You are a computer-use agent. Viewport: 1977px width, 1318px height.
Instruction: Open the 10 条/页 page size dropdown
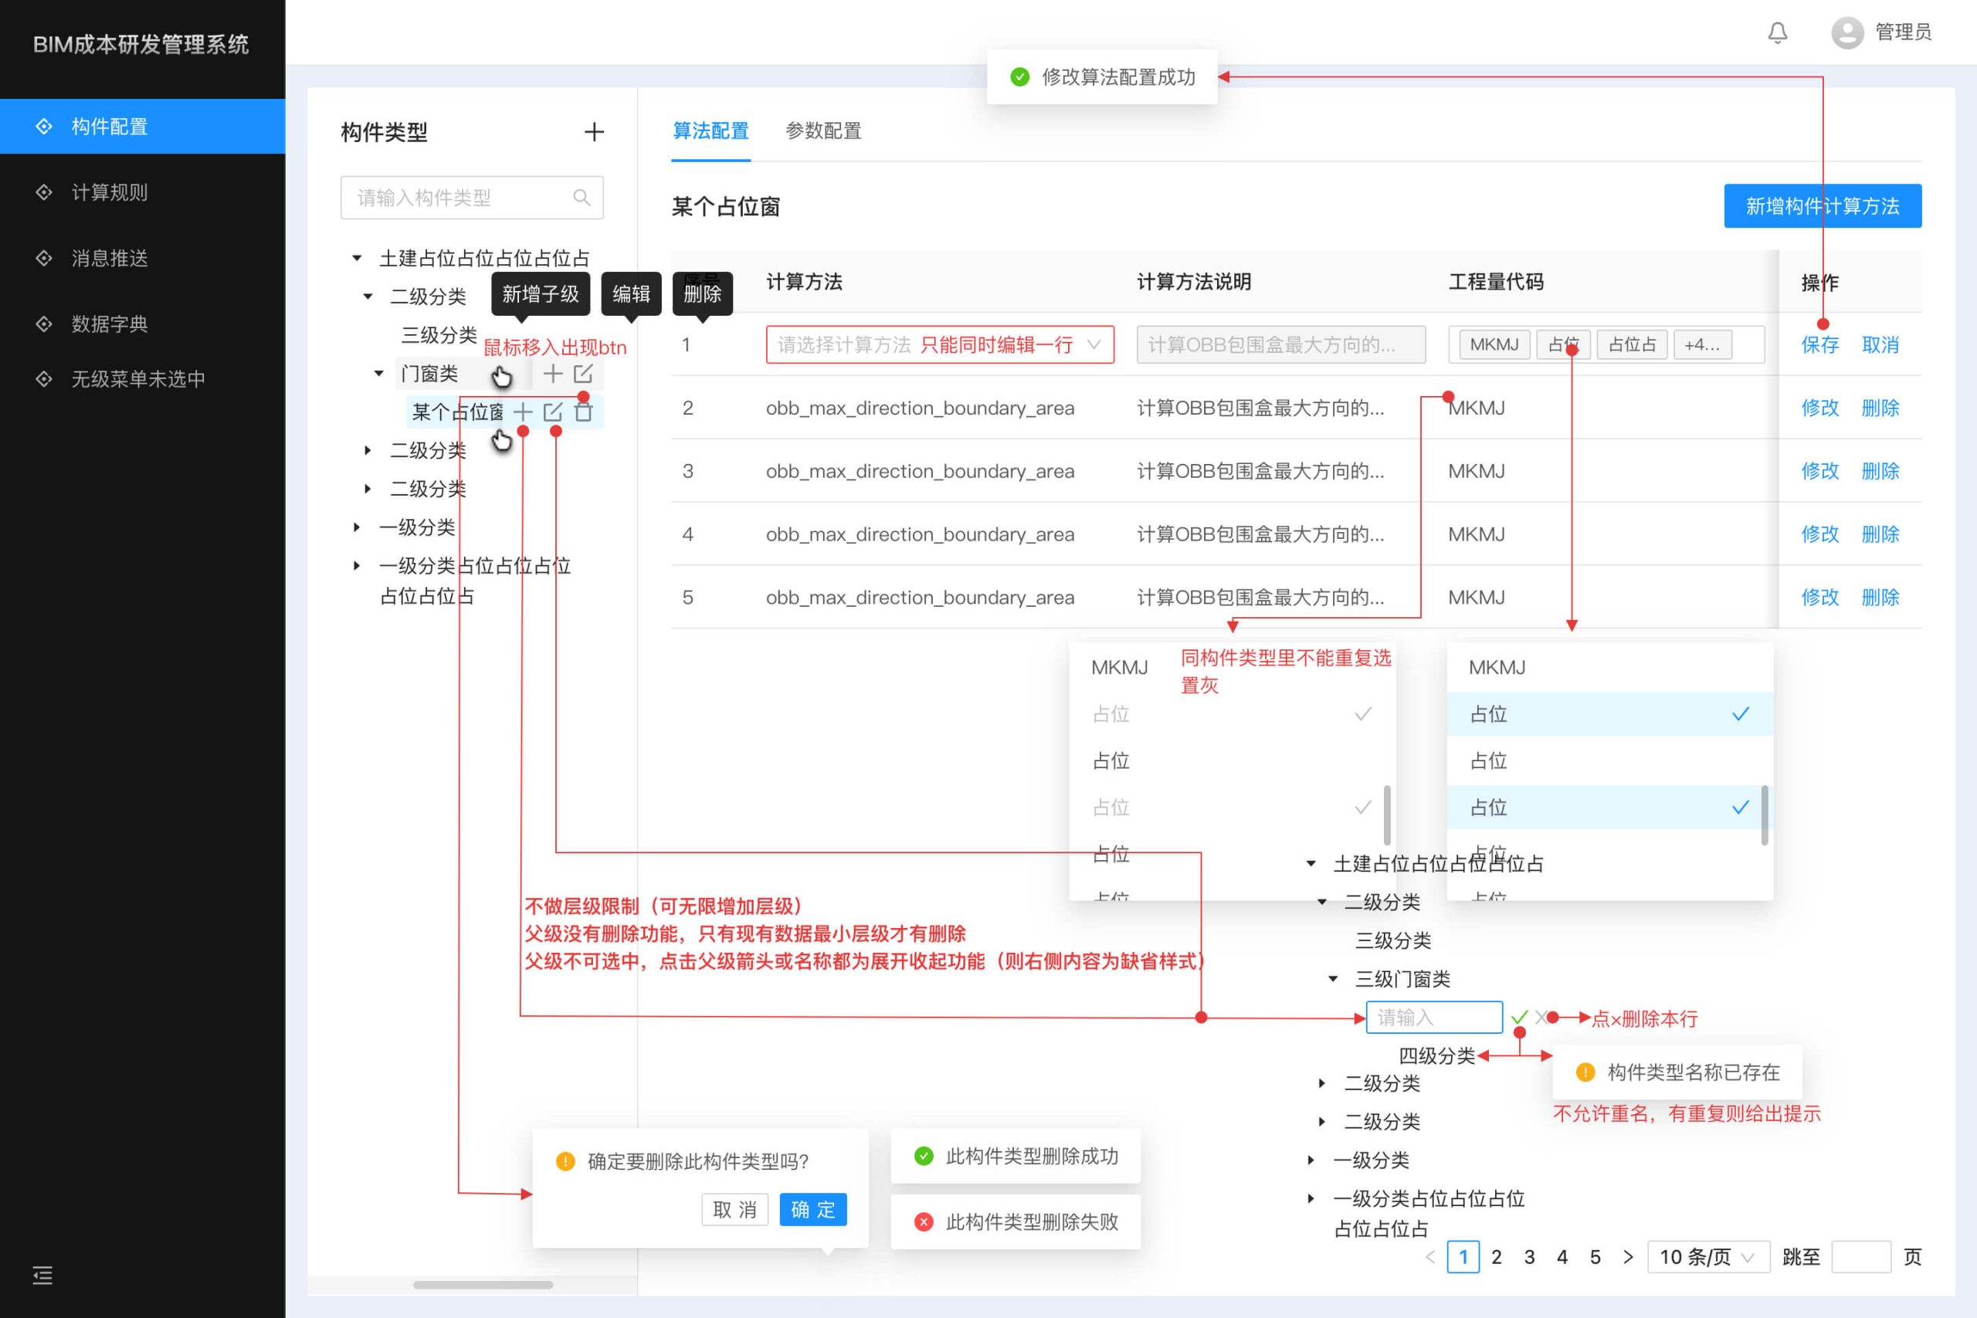tap(1707, 1258)
